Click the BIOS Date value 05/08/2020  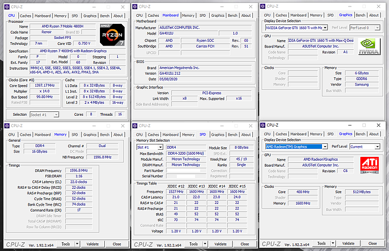pyautogui.click(x=205, y=79)
